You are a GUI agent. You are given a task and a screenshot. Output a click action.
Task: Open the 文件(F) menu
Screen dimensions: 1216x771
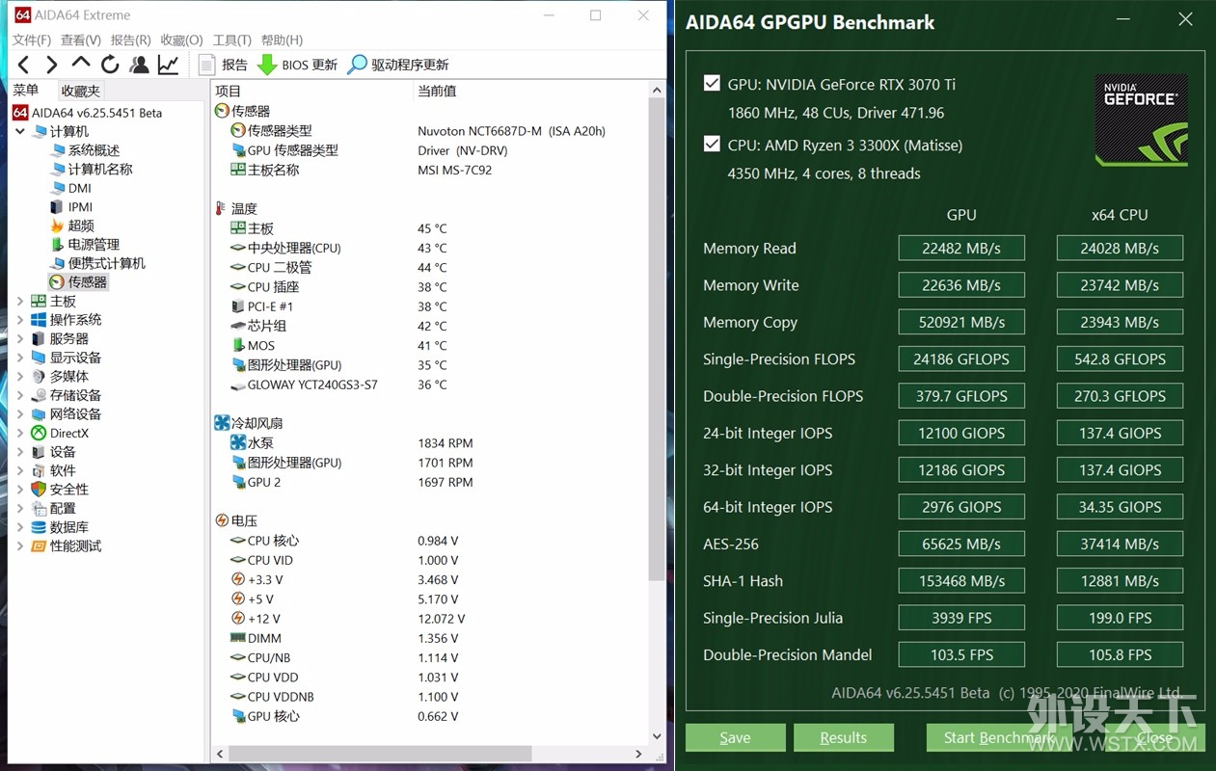coord(31,40)
